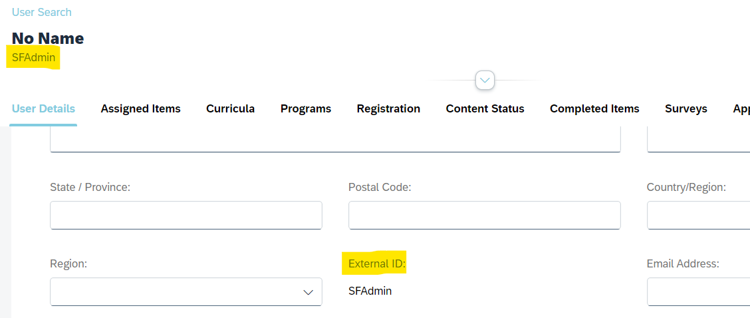The height and width of the screenshot is (318, 750).
Task: Click the No Name page title
Action: [48, 39]
